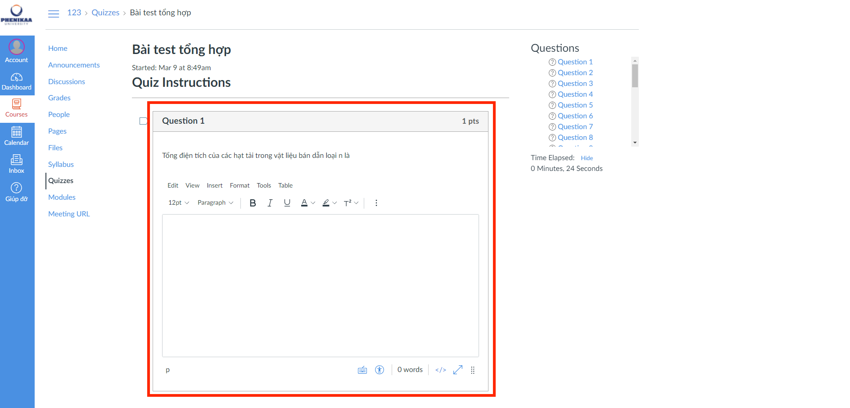Switch to HTML code editor view

pos(440,370)
